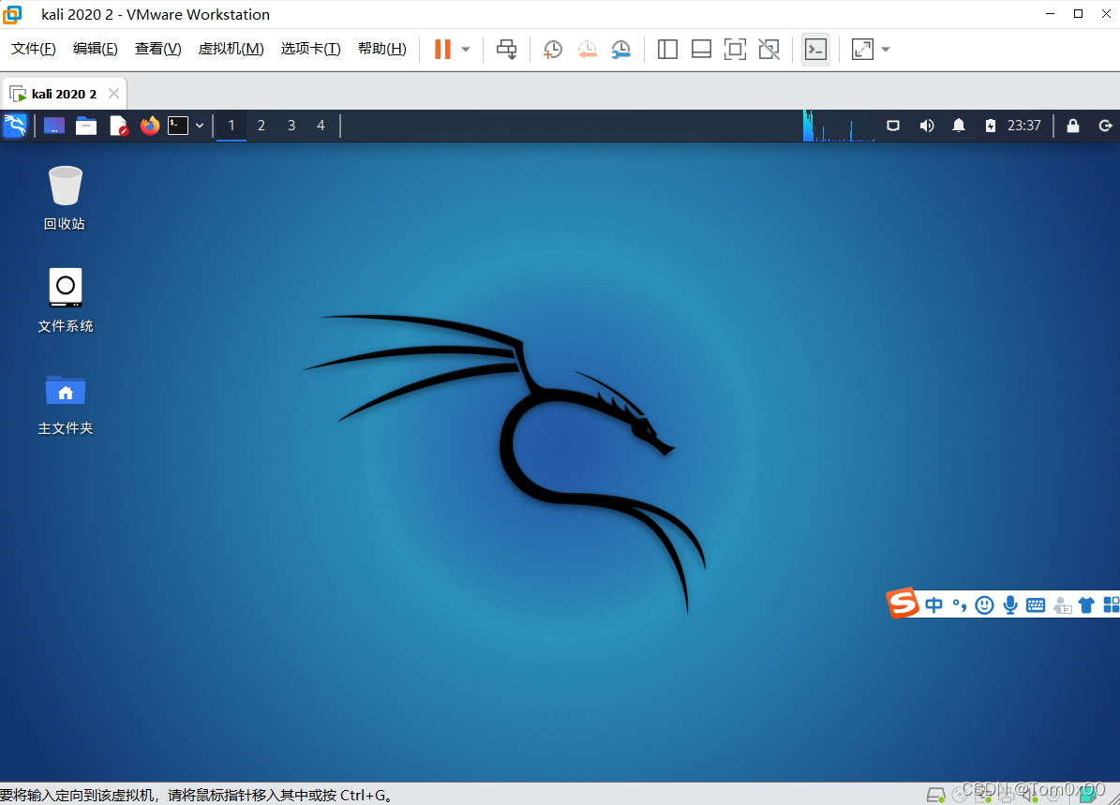Take a snapshot with the clock-plus icon

pos(553,50)
